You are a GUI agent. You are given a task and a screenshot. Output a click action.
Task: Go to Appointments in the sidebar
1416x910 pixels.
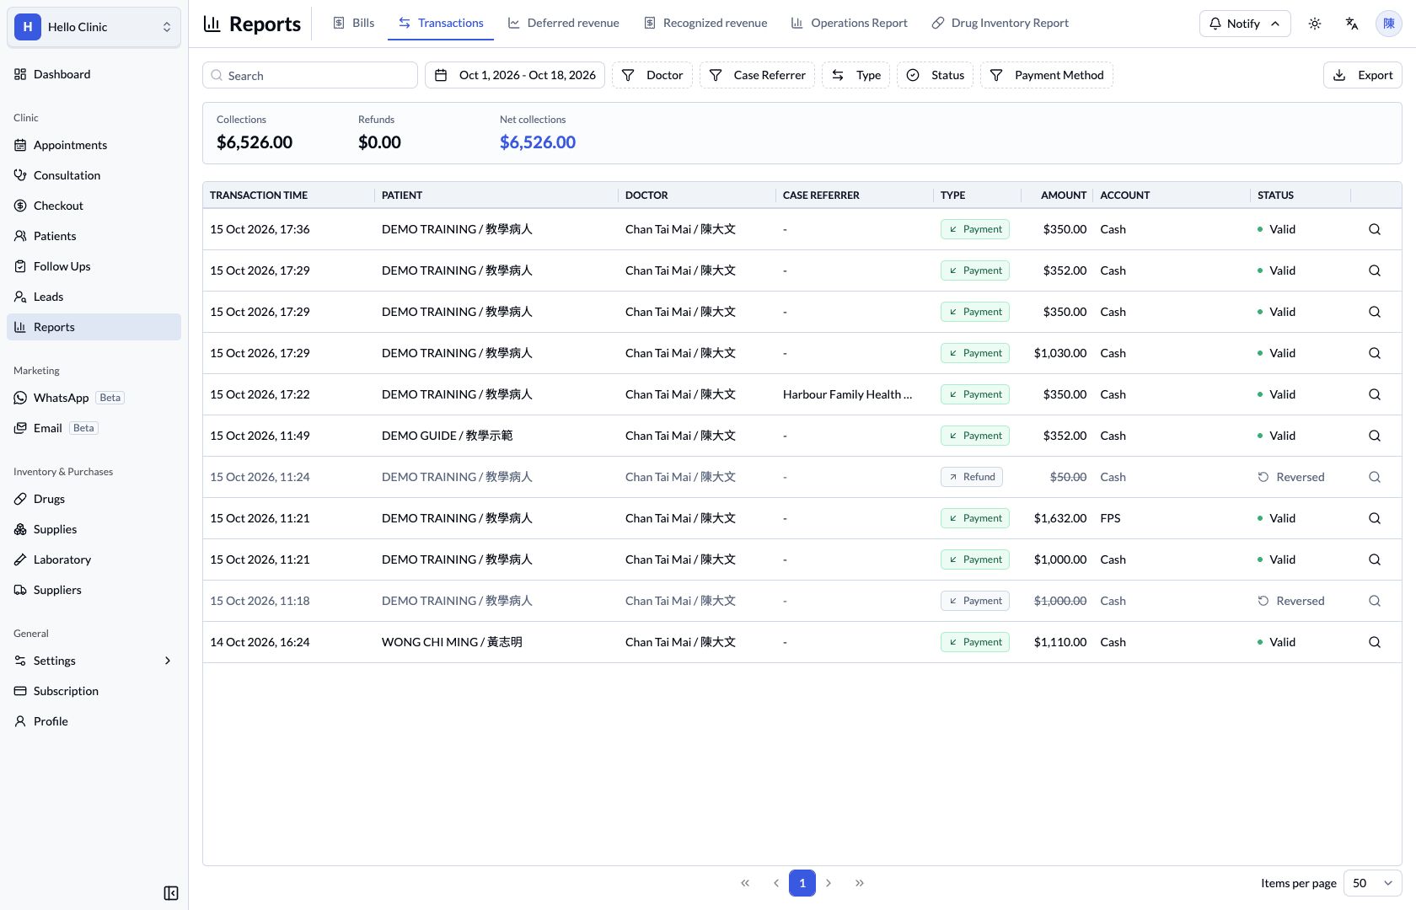[x=94, y=145]
